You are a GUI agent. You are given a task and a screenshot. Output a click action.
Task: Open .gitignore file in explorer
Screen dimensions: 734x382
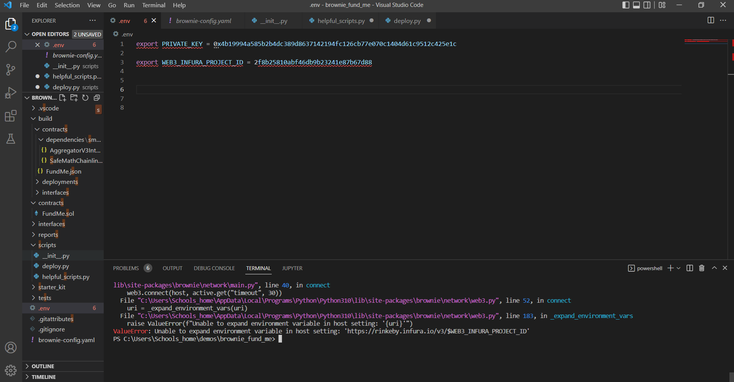tap(52, 330)
